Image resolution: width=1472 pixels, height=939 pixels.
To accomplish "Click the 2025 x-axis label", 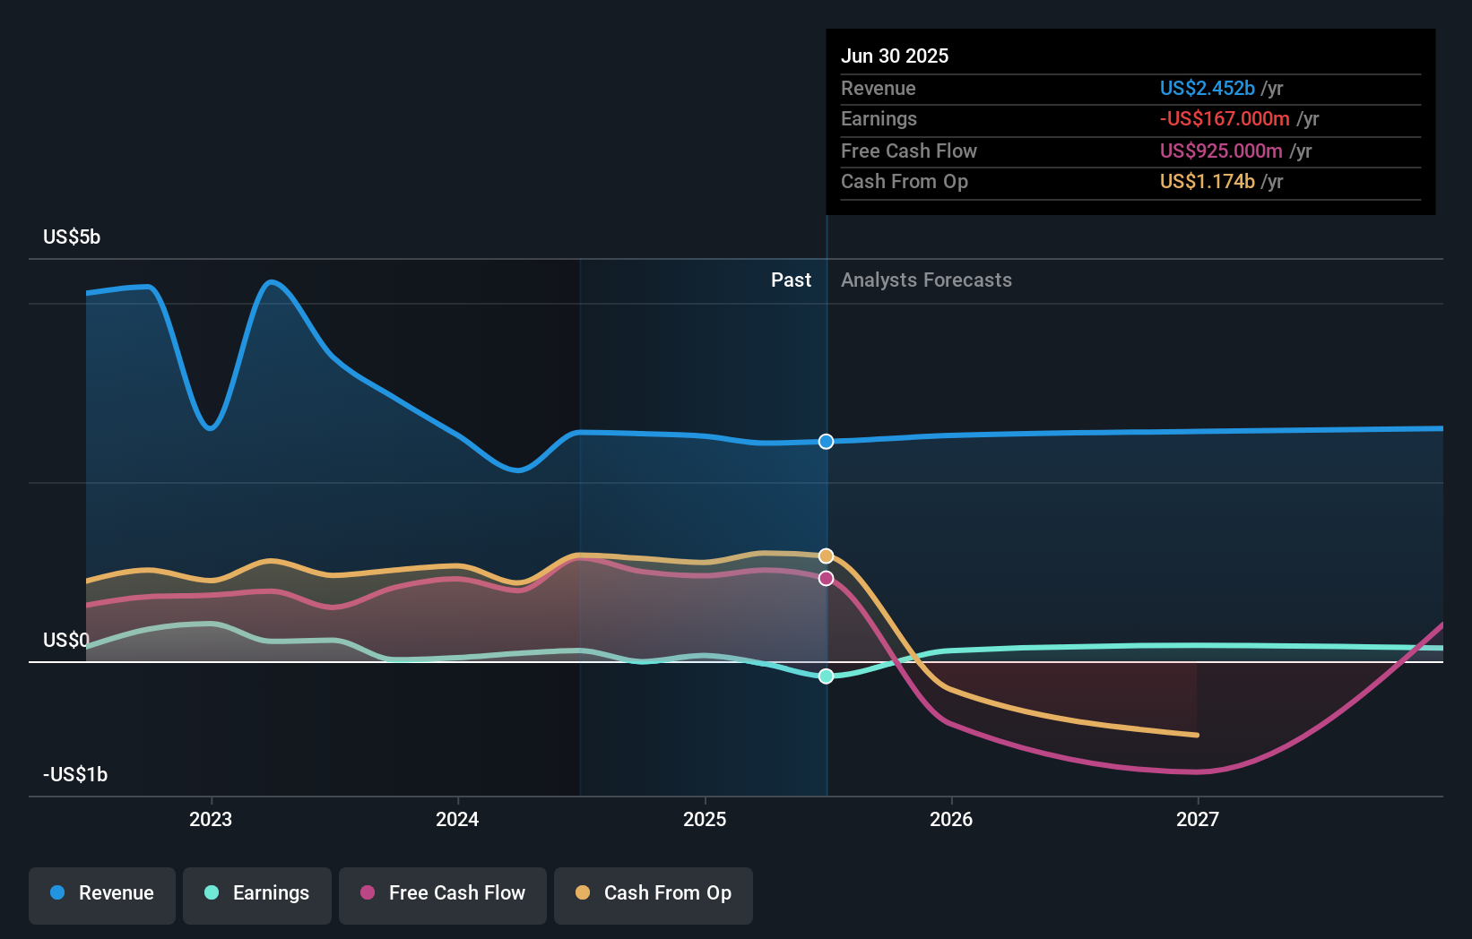I will [x=705, y=819].
